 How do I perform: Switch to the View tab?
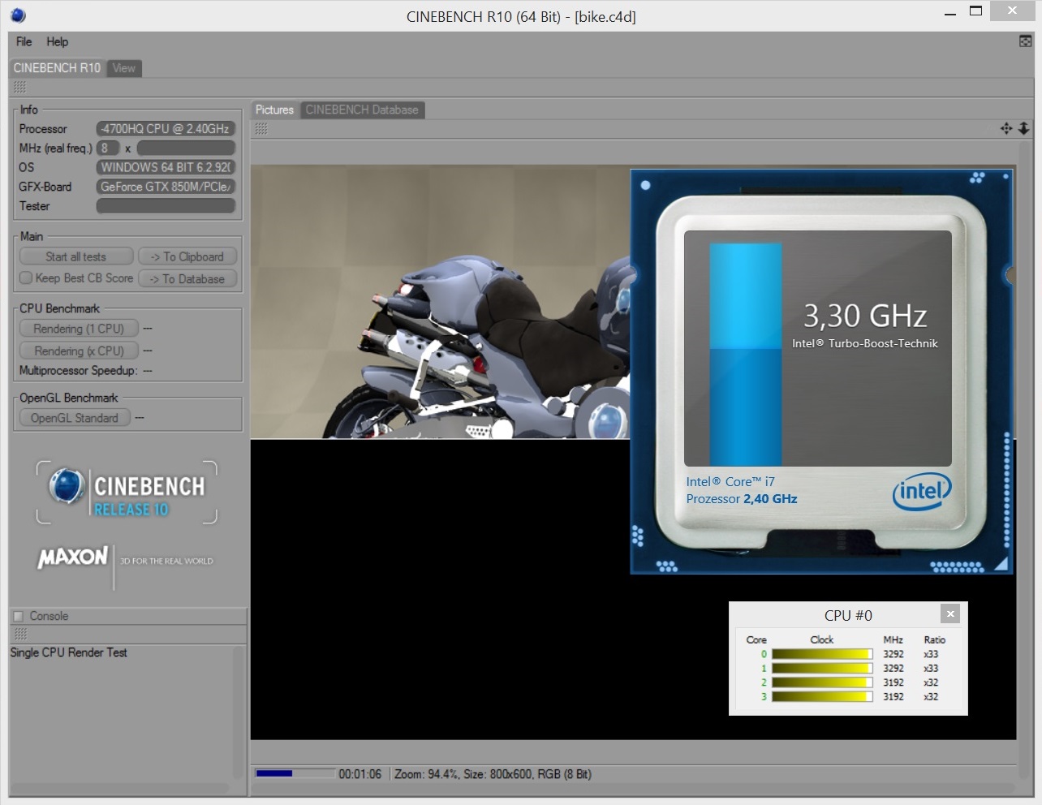coord(124,68)
